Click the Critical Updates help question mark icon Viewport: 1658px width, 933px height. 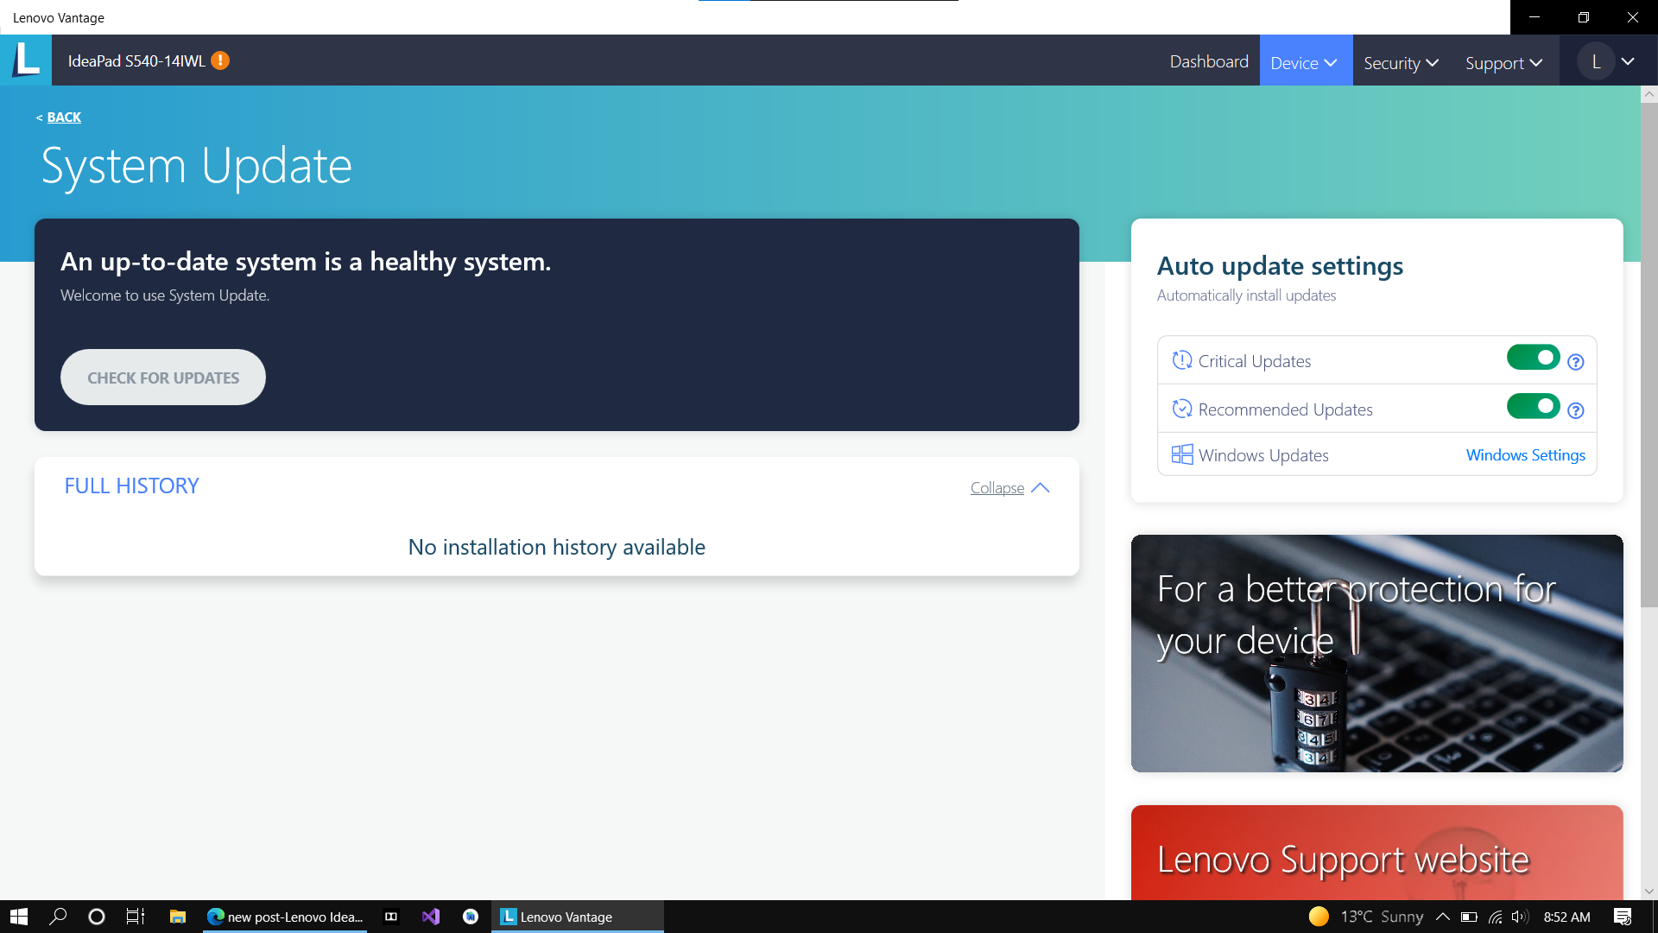[x=1576, y=362]
